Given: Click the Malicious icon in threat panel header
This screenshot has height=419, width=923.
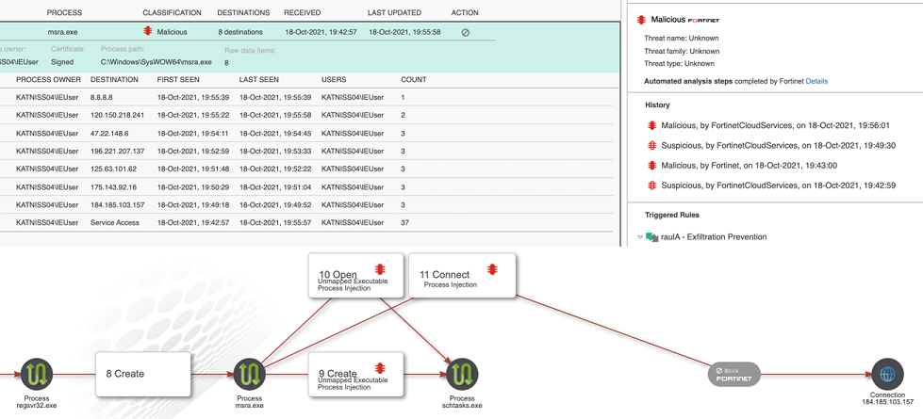Looking at the screenshot, I should pyautogui.click(x=642, y=20).
